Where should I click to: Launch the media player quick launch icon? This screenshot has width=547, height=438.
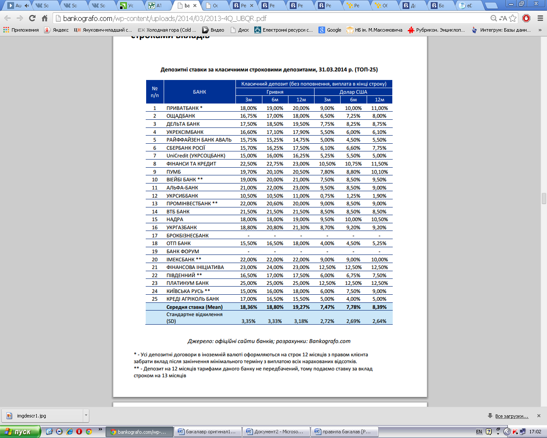59,432
